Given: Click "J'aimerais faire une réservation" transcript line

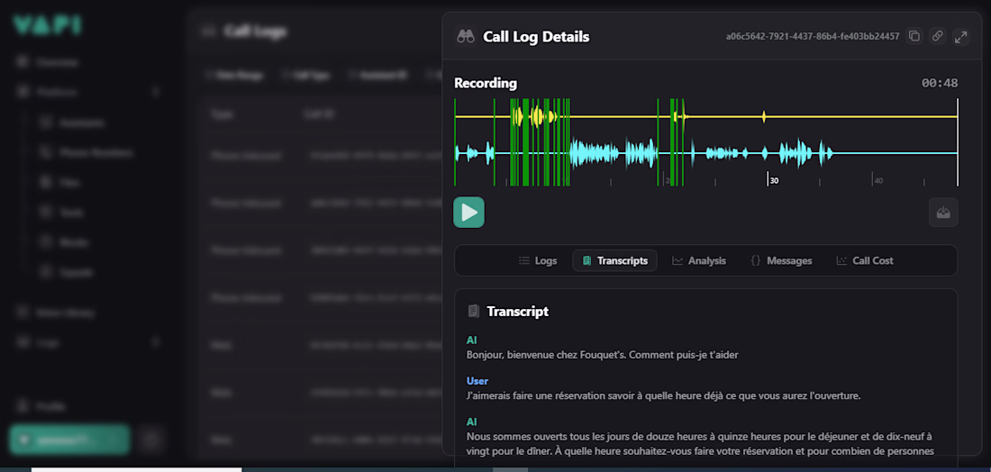Looking at the screenshot, I should (664, 396).
